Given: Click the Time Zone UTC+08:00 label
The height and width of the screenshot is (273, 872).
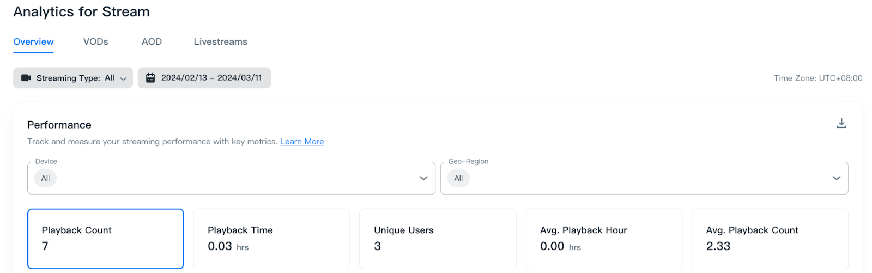Looking at the screenshot, I should 818,78.
